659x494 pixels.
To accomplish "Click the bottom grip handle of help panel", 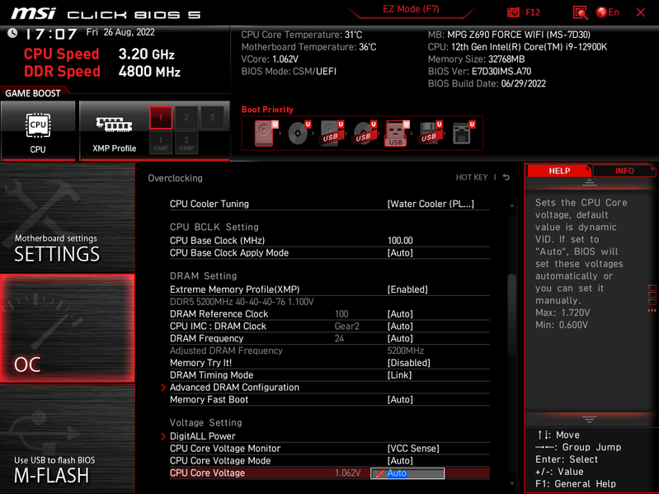I will [589, 419].
